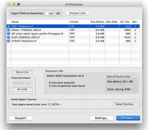Click the All Links check/uncheck button
Image resolution: width=148 pixels, height=130 pixels.
coord(22,89)
